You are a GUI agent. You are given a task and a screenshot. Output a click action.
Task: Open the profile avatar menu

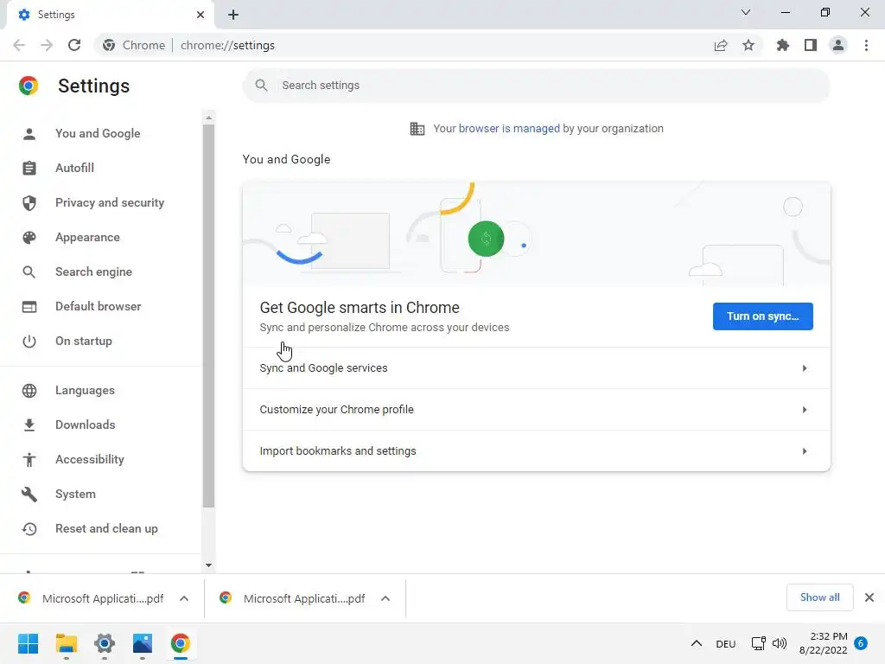click(x=838, y=45)
